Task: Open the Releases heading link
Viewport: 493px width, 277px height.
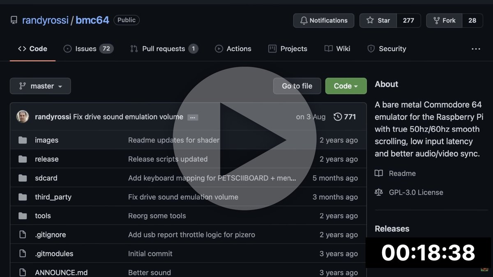Action: pos(392,229)
